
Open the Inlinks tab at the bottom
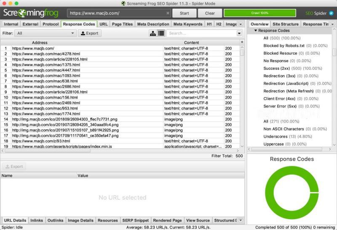coord(37,220)
